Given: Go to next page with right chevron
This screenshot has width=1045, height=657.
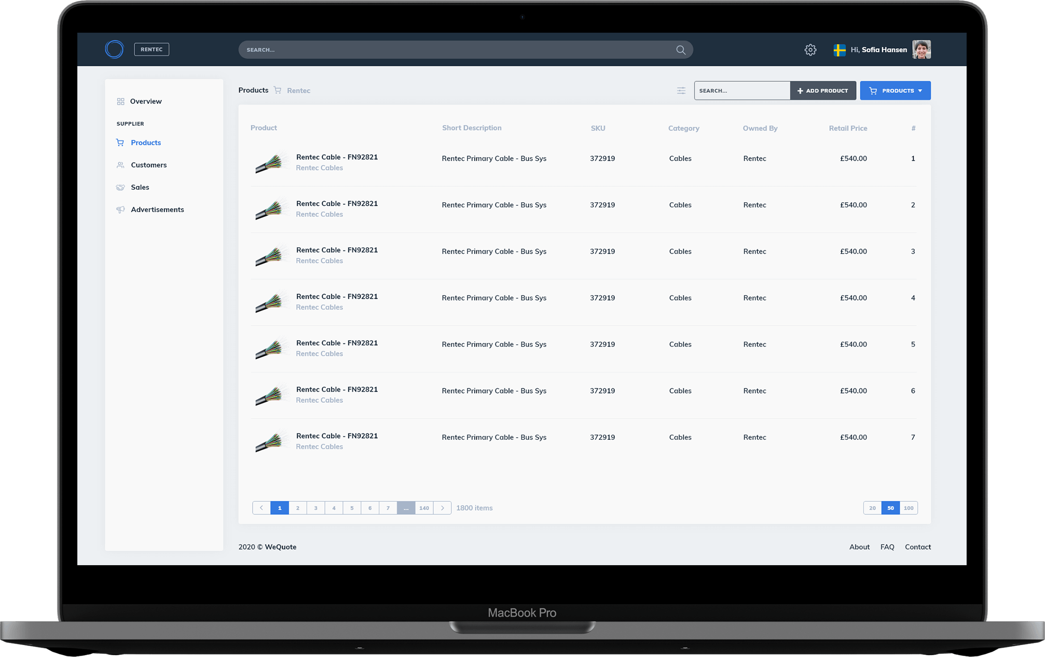Looking at the screenshot, I should coord(442,508).
